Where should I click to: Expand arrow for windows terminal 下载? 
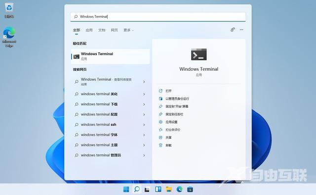point(144,104)
